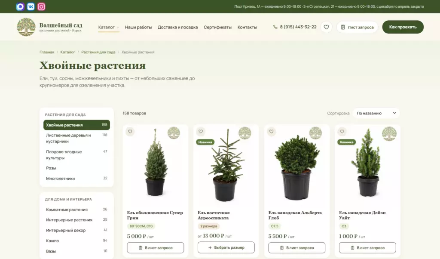Select Хвойные растения sidebar category

76,125
